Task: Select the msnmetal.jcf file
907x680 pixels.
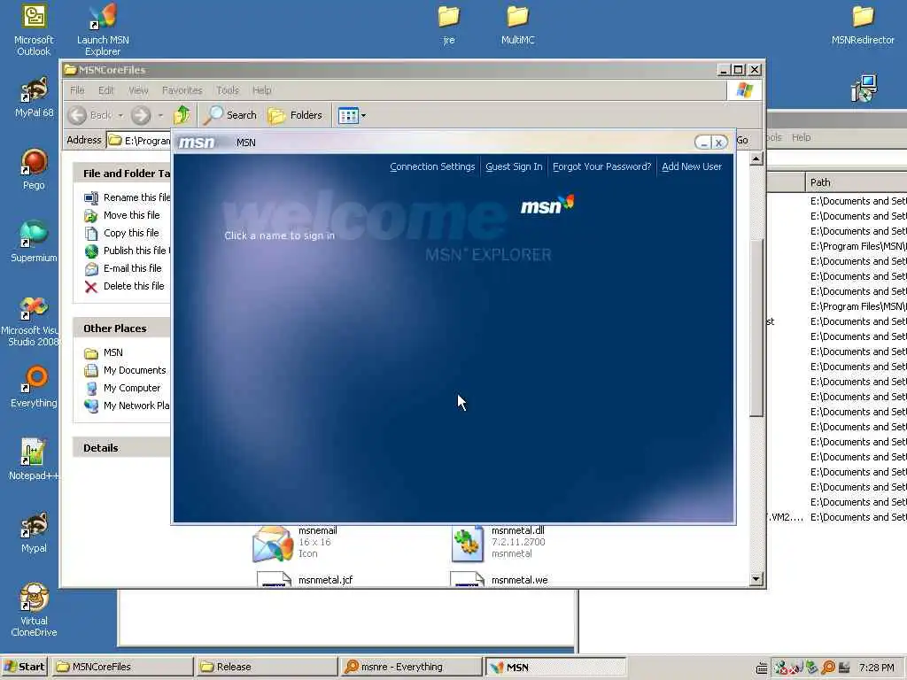Action: (305, 579)
